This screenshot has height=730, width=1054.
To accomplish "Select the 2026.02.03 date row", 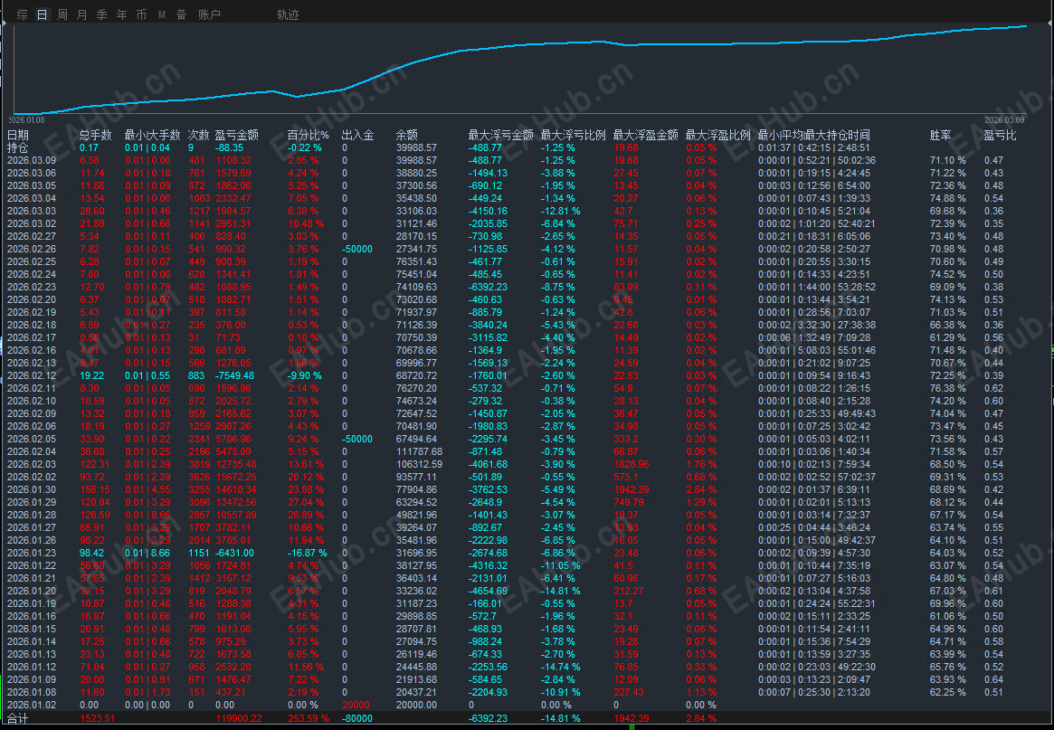I will click(x=527, y=464).
